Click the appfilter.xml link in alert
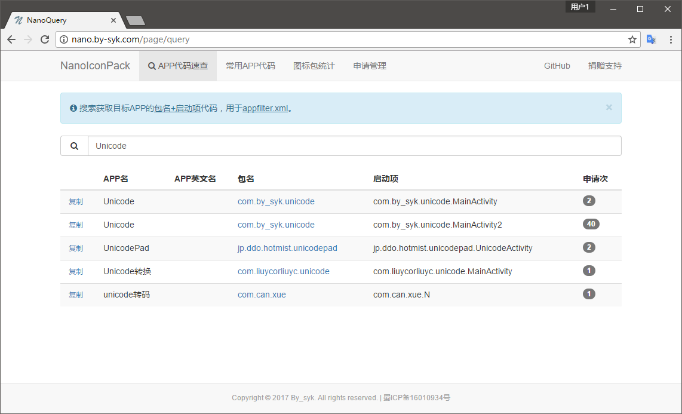Viewport: 682px width, 414px height. click(x=265, y=108)
